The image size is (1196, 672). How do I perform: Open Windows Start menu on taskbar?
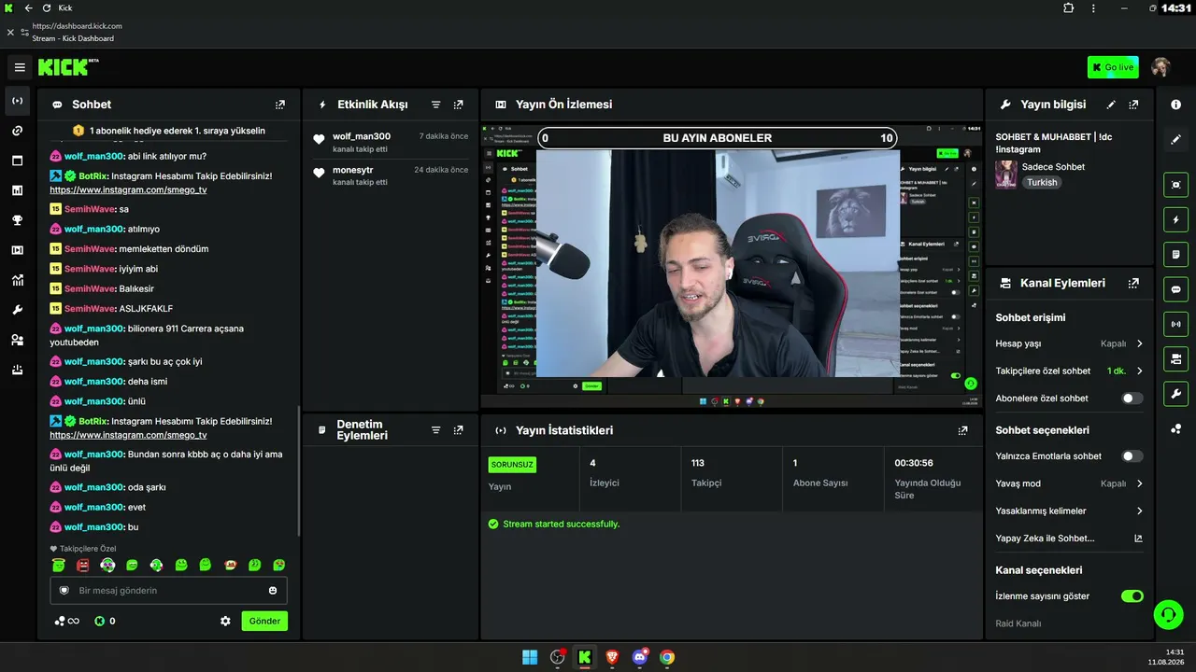click(x=530, y=657)
